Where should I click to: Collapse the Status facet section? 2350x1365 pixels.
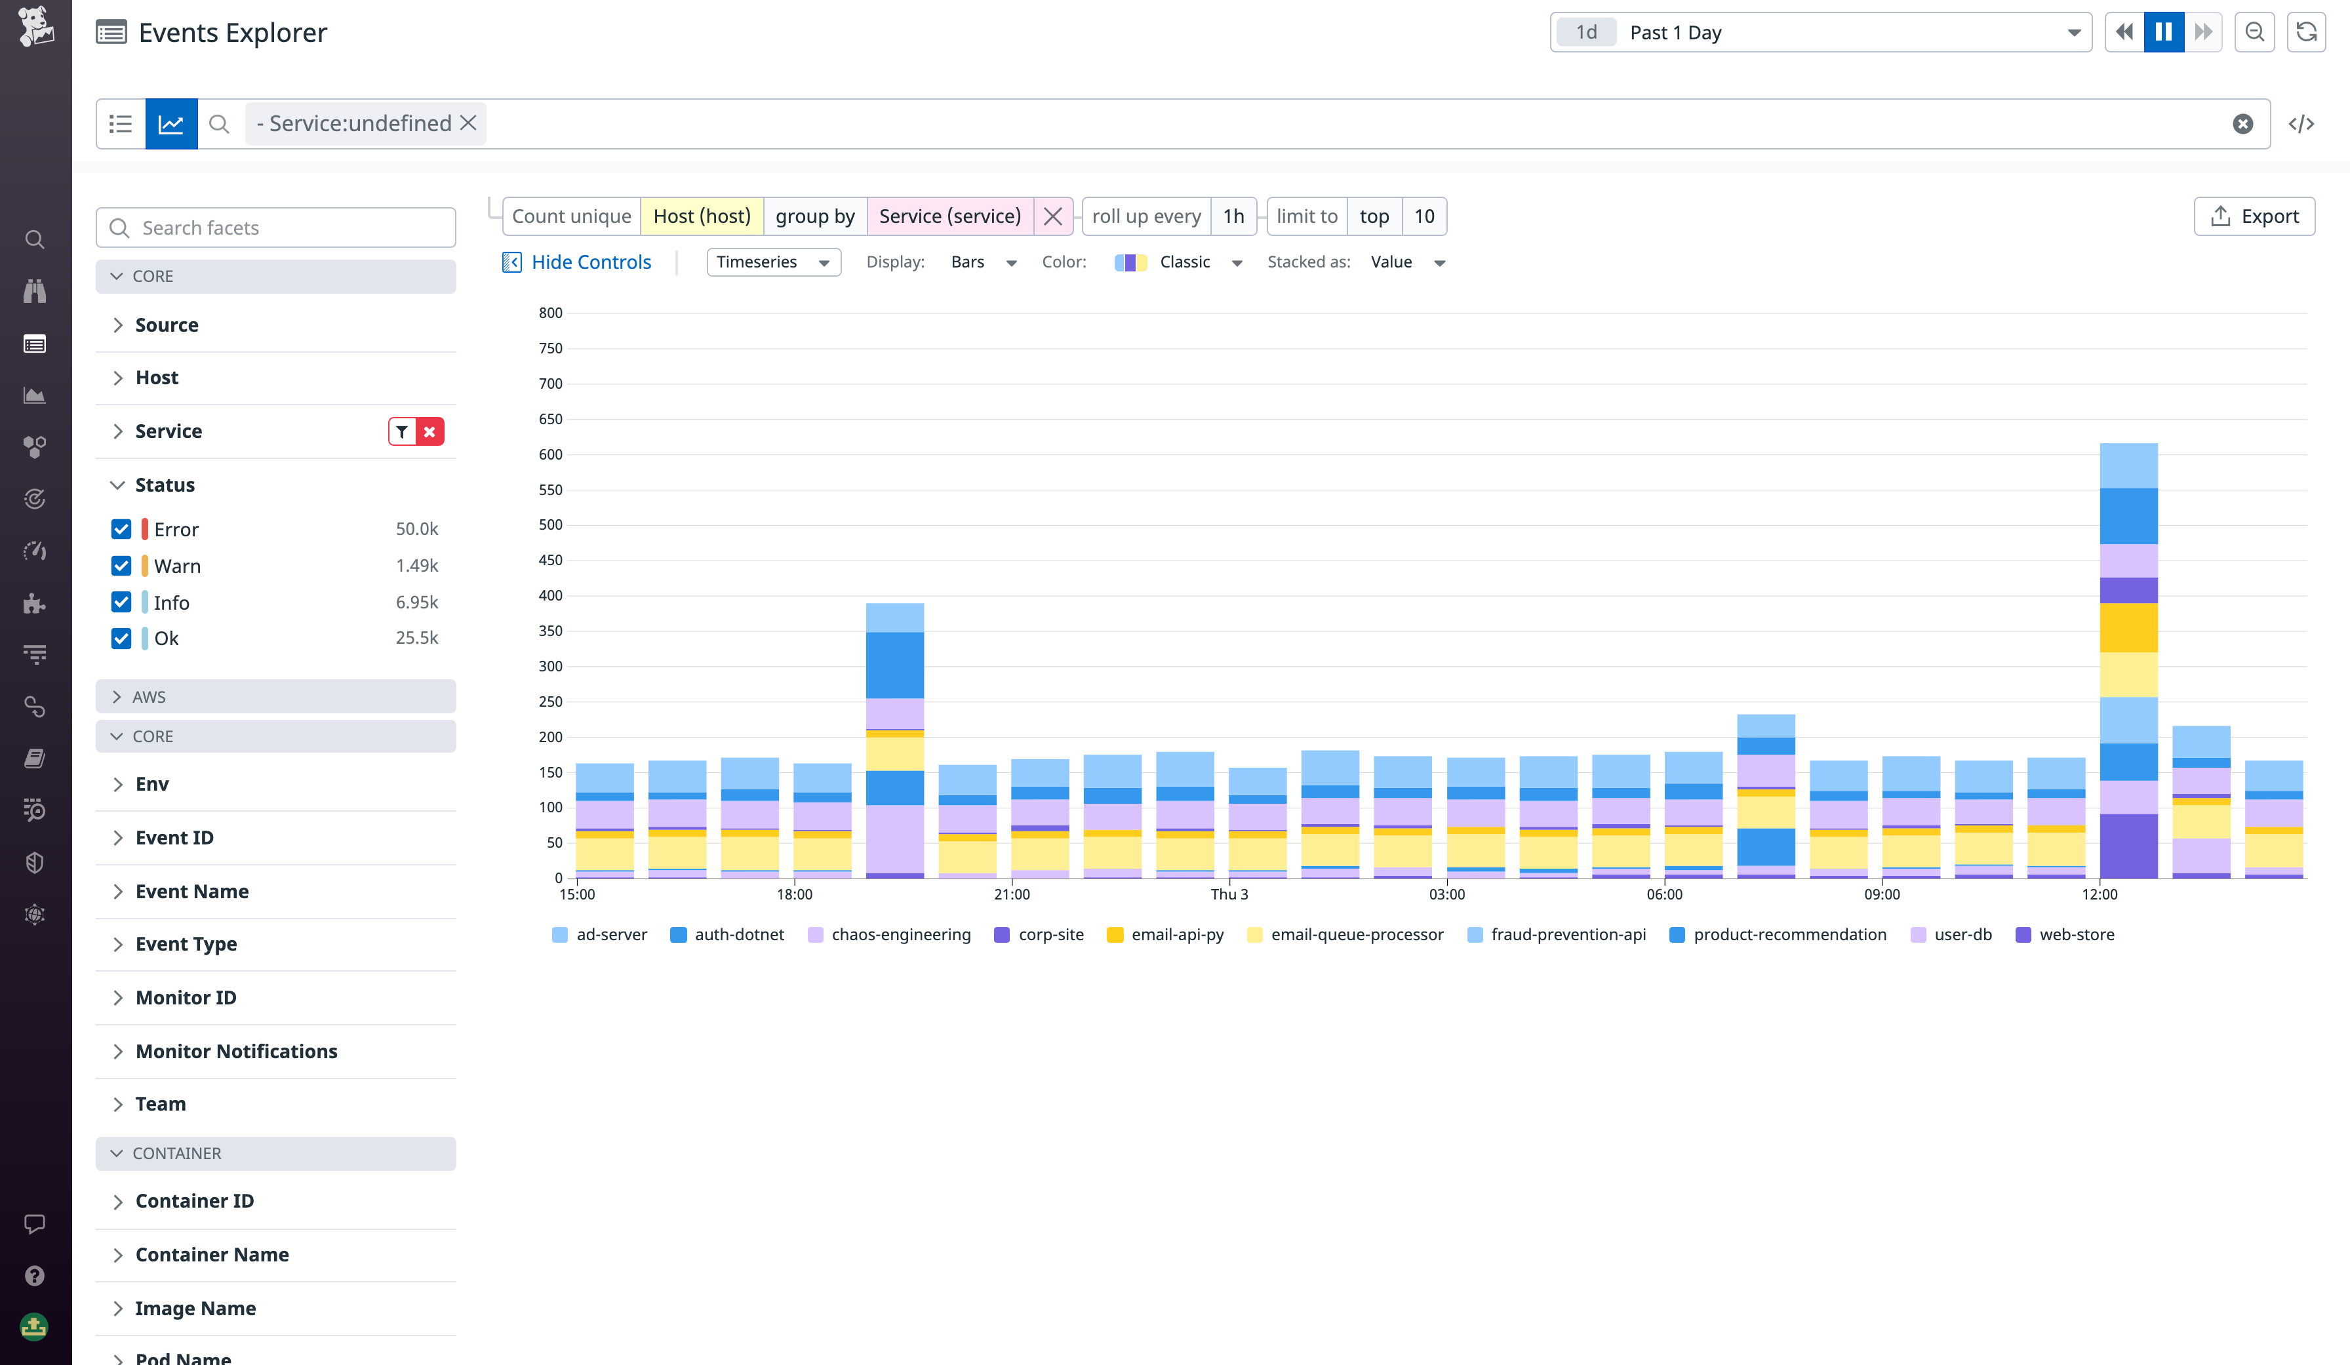[x=117, y=484]
